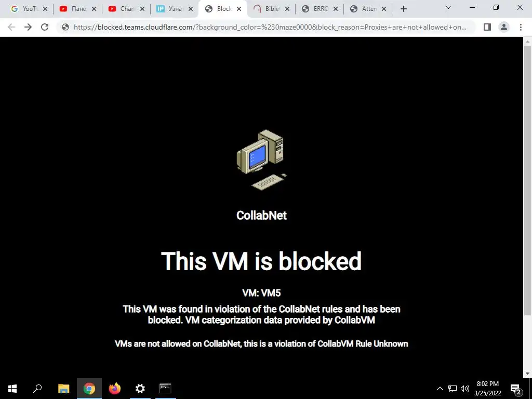Open command prompt window in taskbar

pyautogui.click(x=165, y=389)
